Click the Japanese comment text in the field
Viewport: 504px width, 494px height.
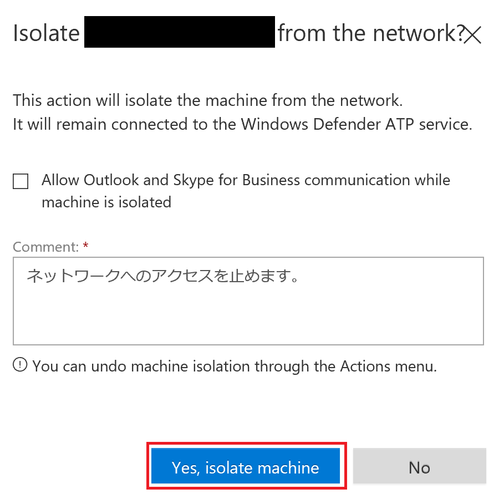click(163, 276)
